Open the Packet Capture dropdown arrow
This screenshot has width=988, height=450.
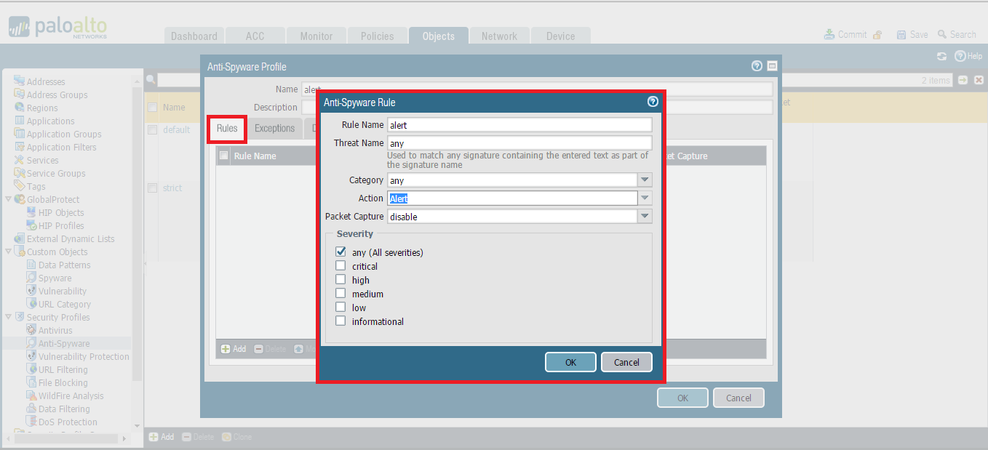pyautogui.click(x=645, y=216)
